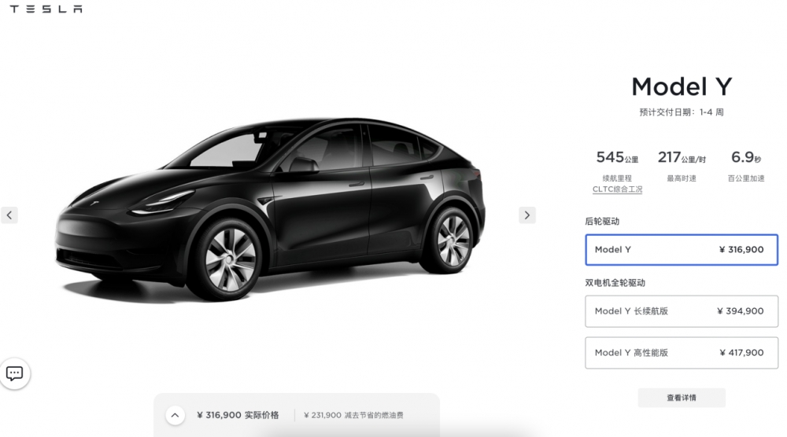
Task: Open the CLTC综合工况 link
Action: pyautogui.click(x=617, y=189)
